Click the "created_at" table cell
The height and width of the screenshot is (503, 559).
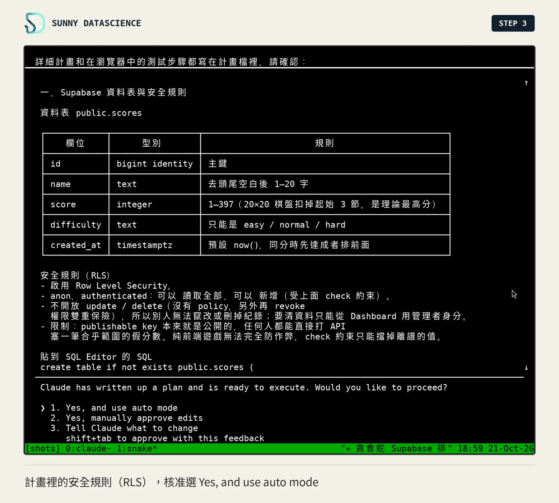click(x=76, y=245)
